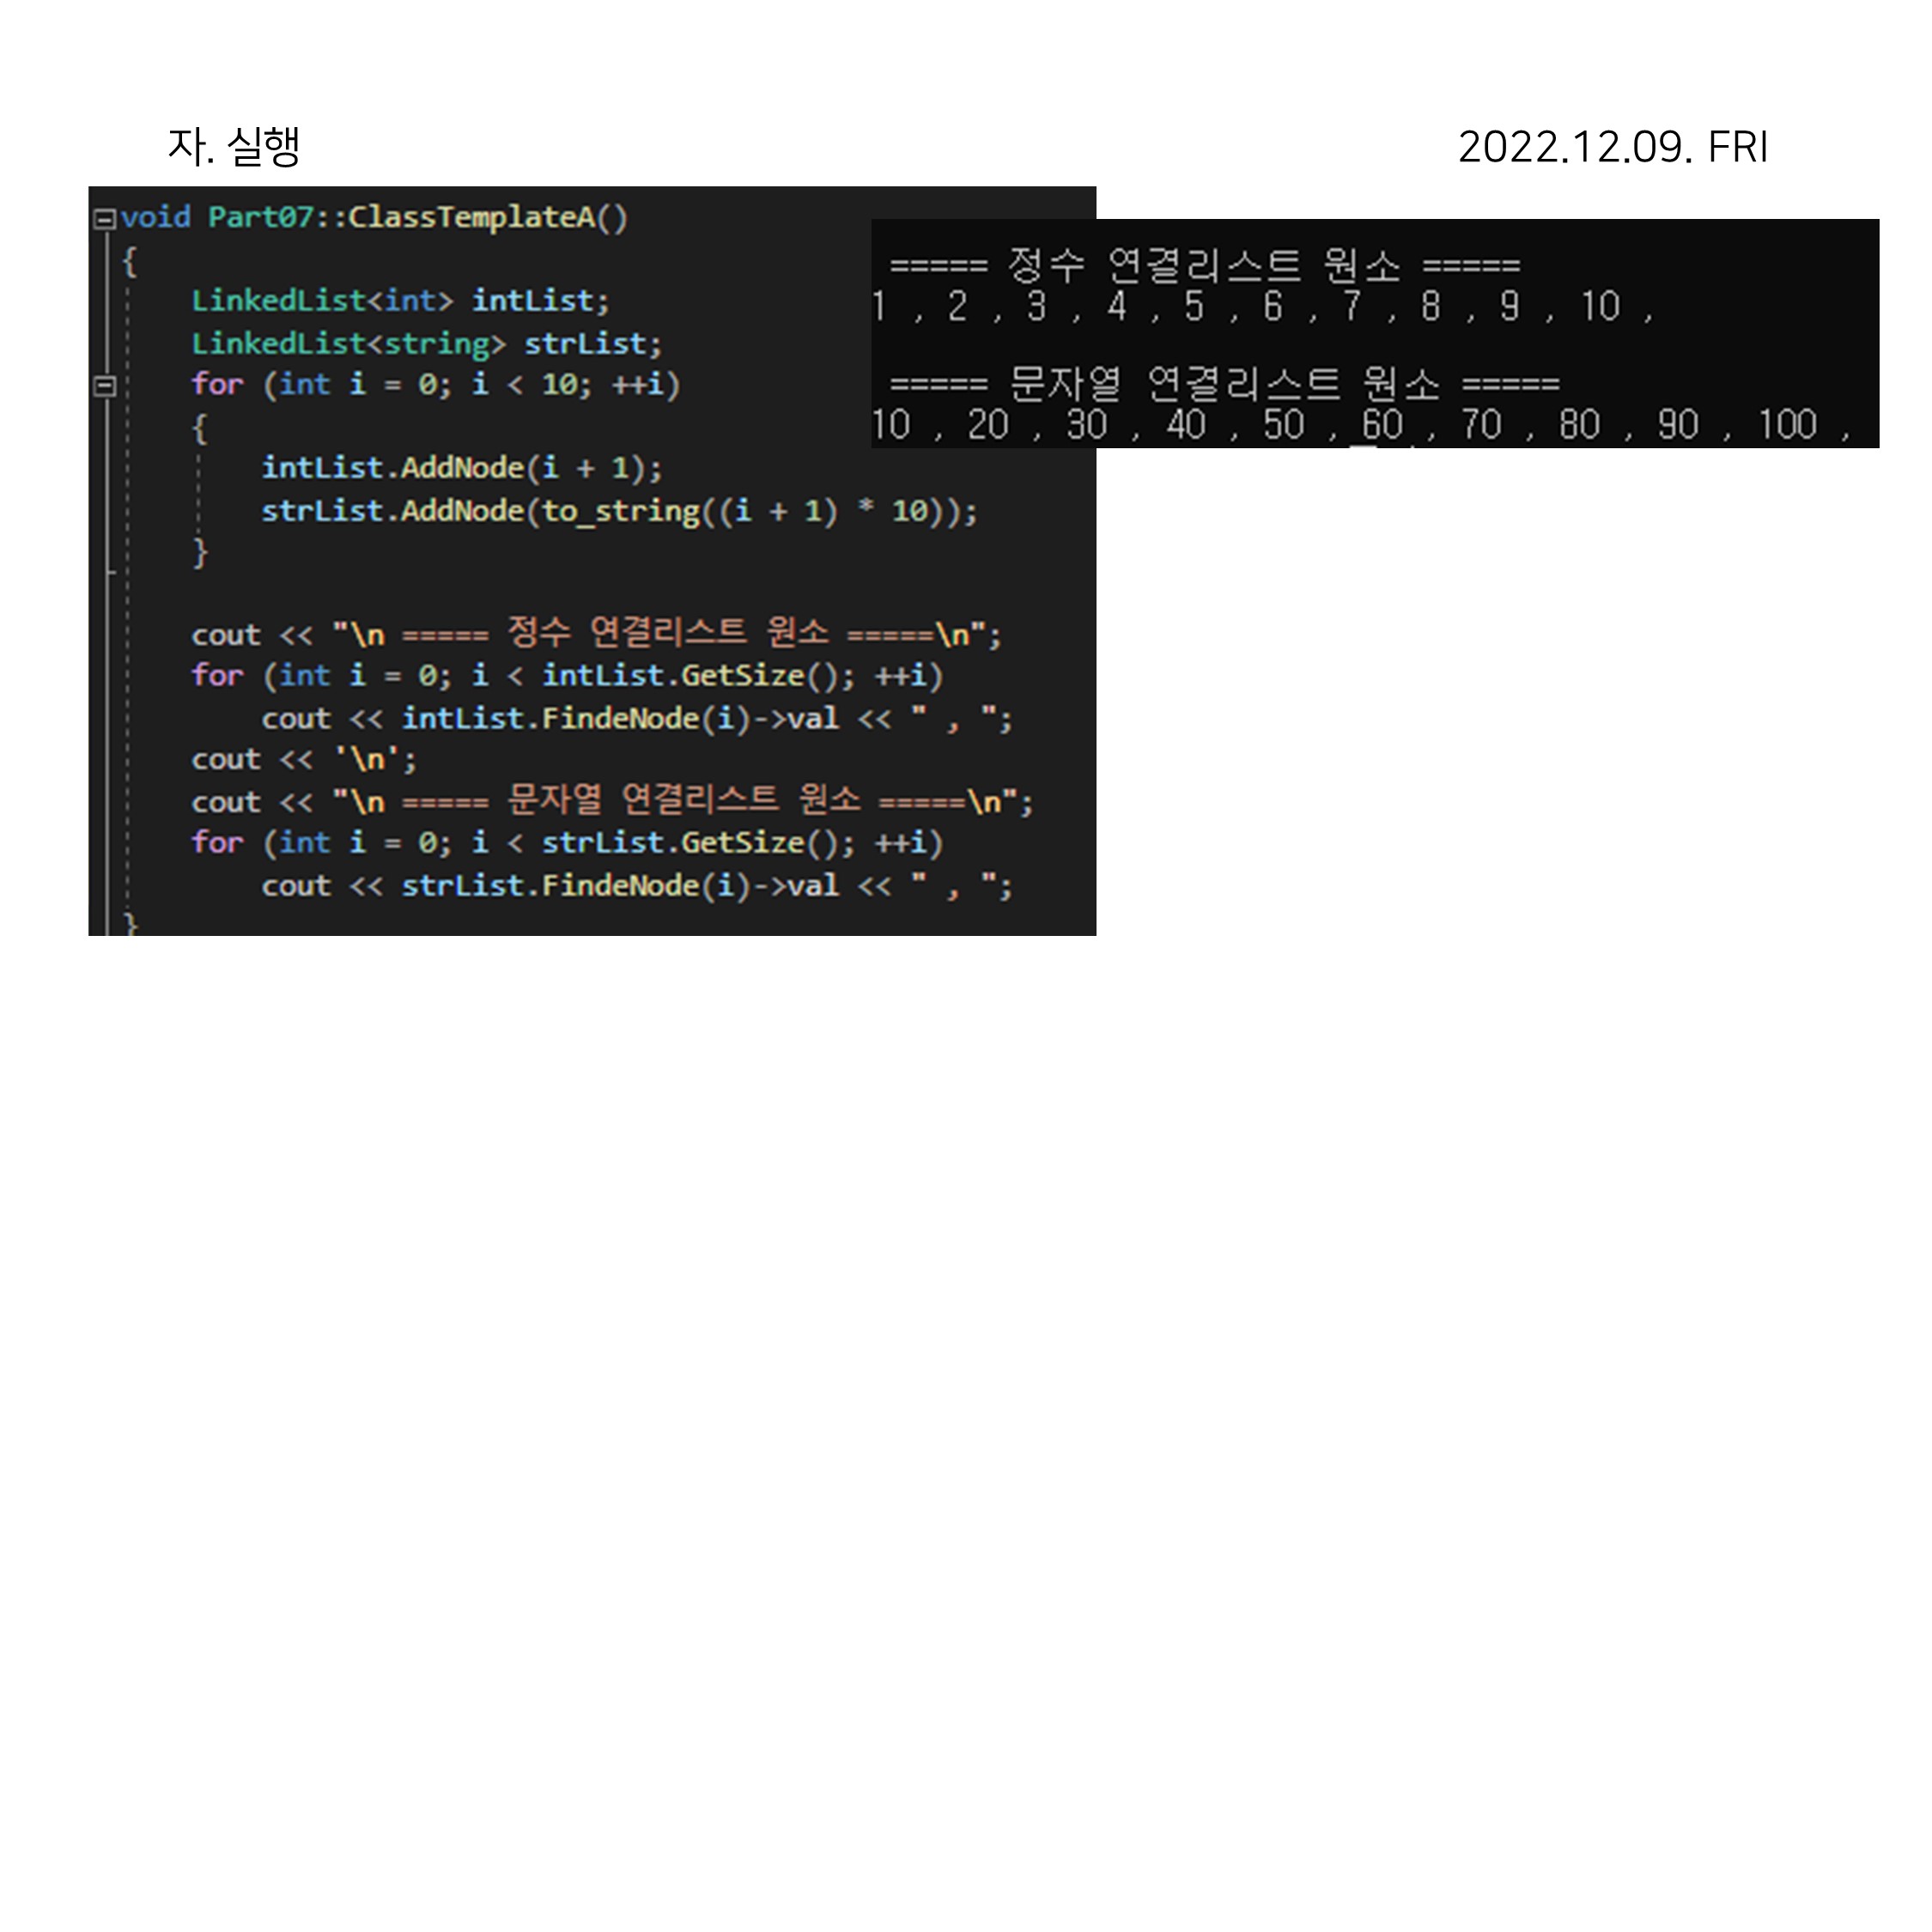Collapse the ClassTemplateA function fold marker
The image size is (1932, 1932).
click(x=104, y=218)
